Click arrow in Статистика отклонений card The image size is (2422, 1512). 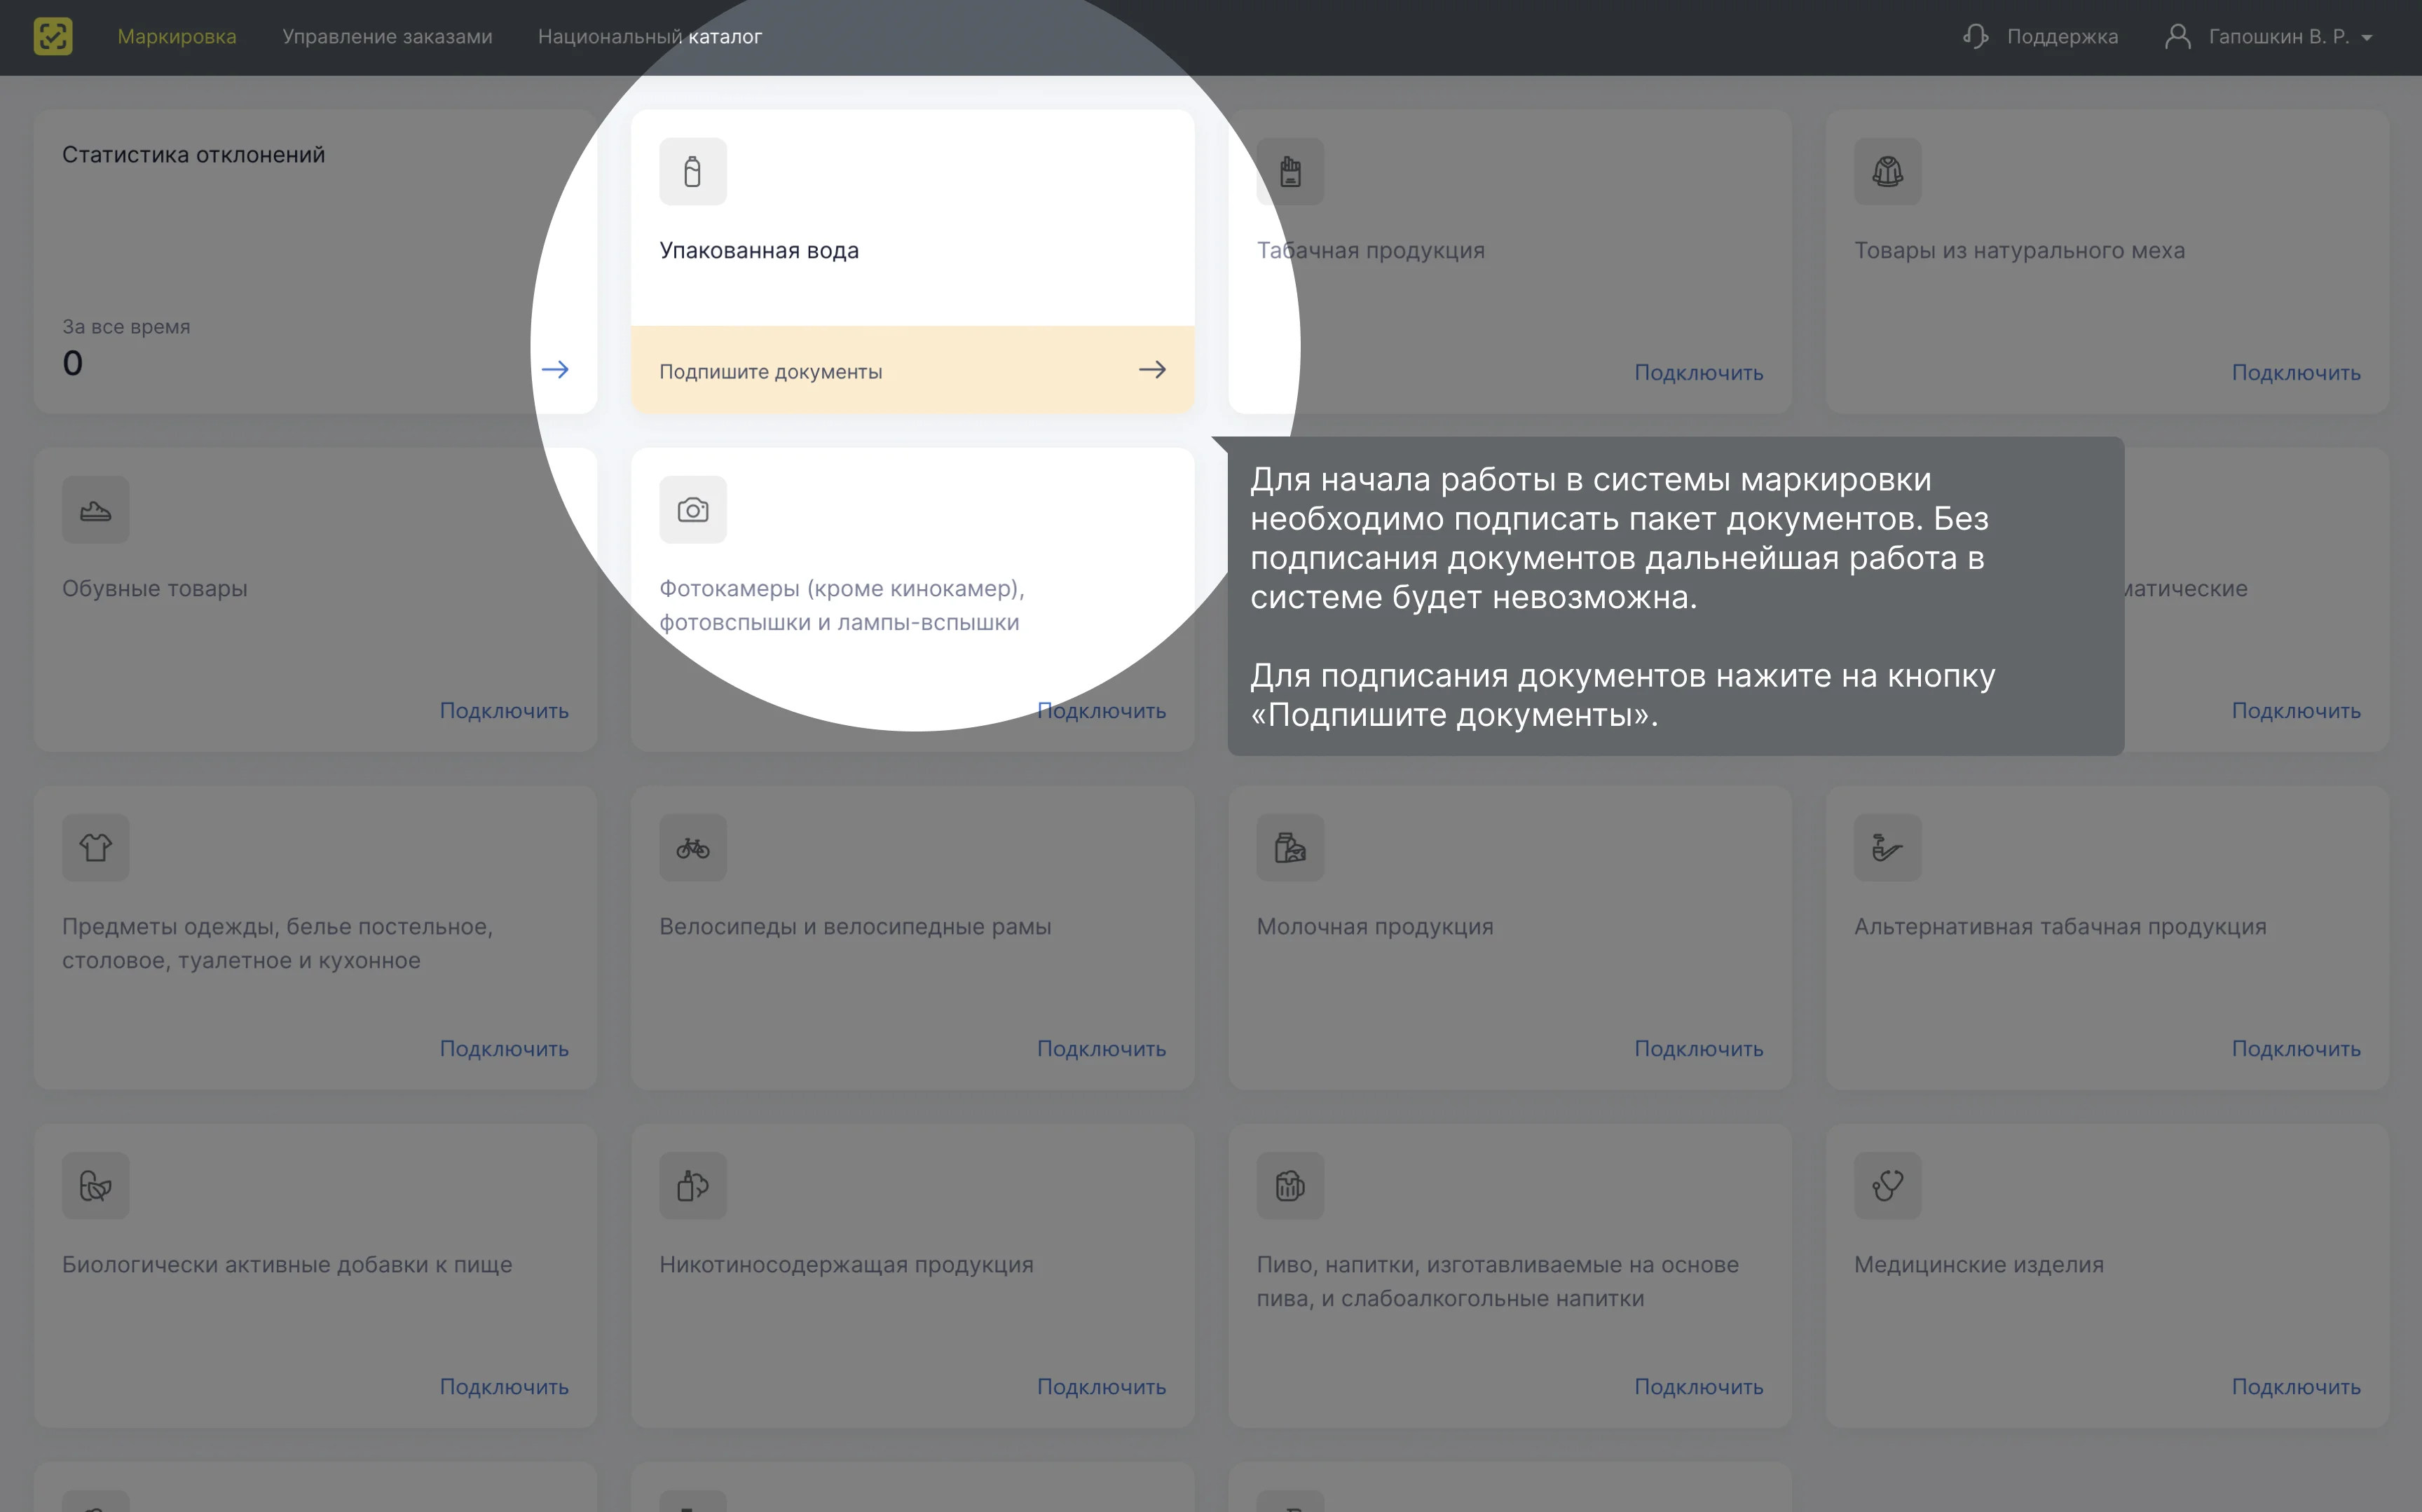pos(555,370)
